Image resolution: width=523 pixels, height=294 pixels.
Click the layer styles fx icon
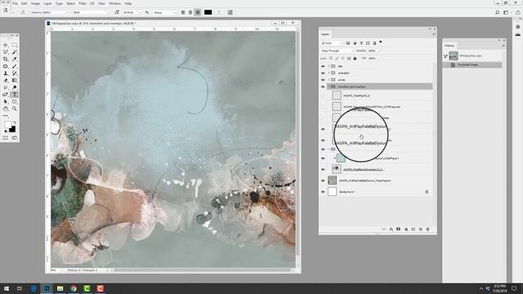(x=391, y=229)
